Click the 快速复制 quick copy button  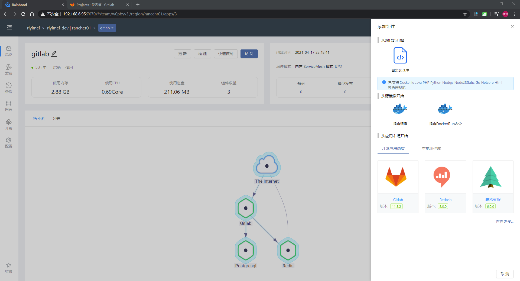(226, 54)
